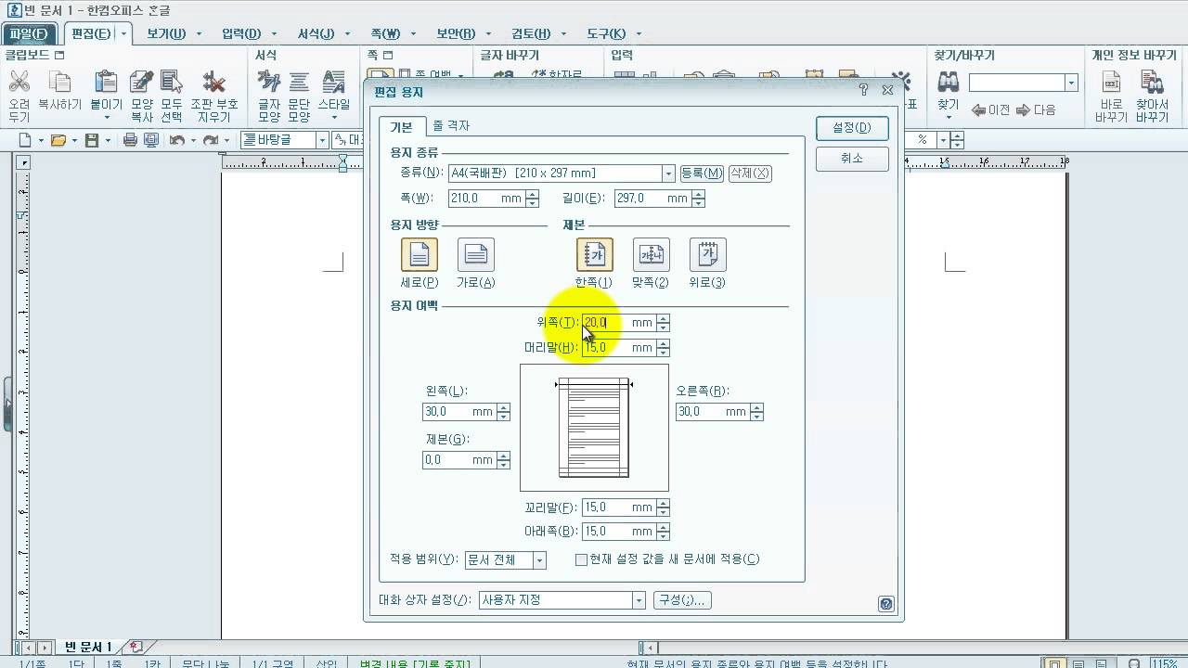
Task: Select Portrait orientation 세로(P)
Action: point(419,254)
